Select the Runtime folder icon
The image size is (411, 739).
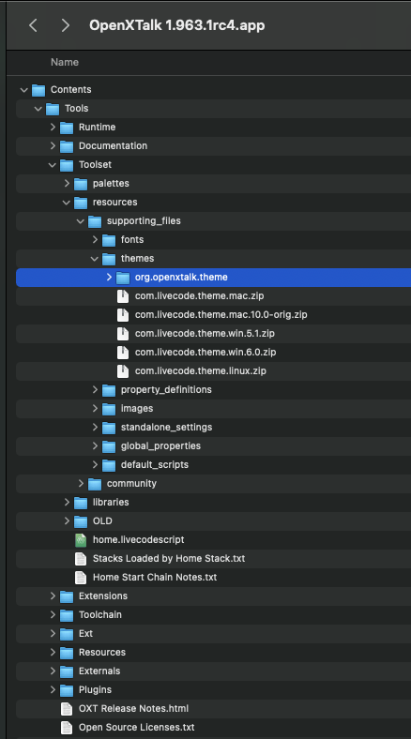[67, 128]
